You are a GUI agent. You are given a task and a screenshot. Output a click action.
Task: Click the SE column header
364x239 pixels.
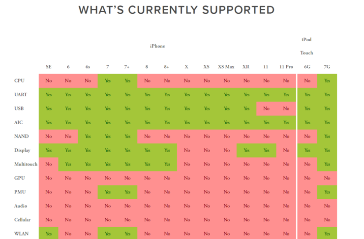coord(49,67)
